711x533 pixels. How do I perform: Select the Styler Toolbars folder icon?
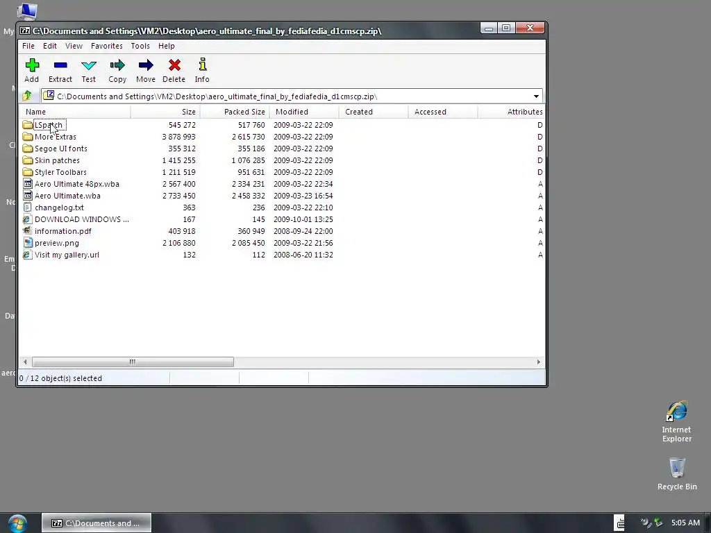[x=28, y=172]
